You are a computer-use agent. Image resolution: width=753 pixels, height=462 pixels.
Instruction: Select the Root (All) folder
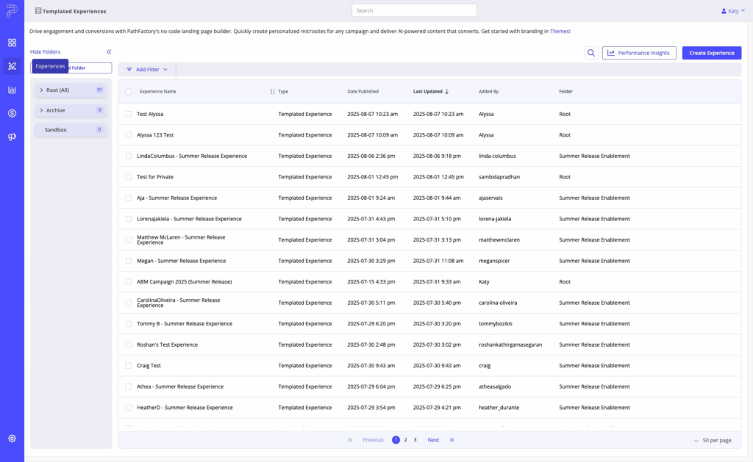[x=71, y=90]
